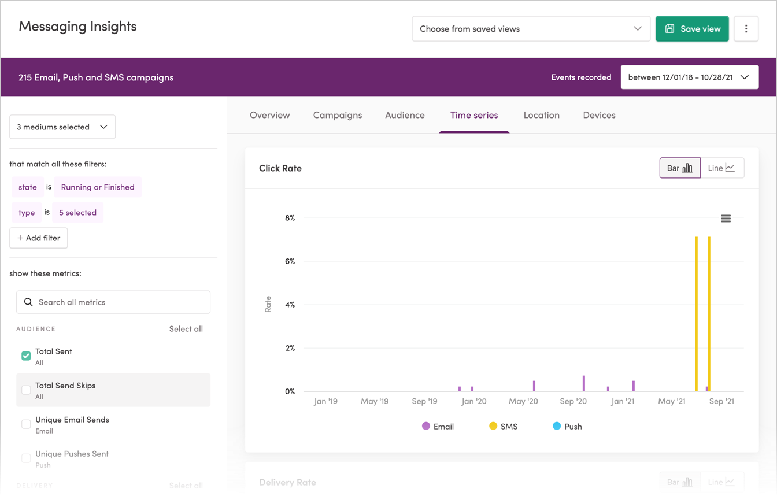The width and height of the screenshot is (777, 496).
Task: Go to the Campaigns tab
Action: point(338,114)
